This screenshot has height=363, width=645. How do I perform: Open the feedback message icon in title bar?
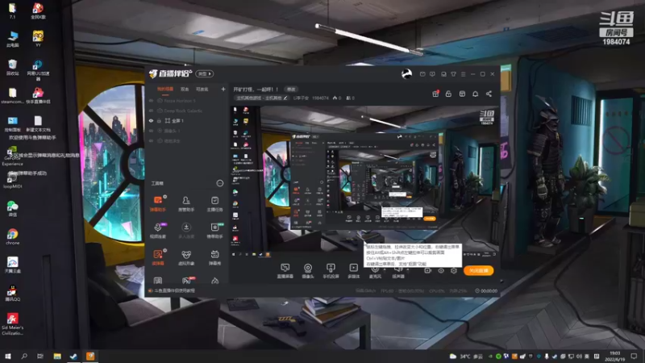point(432,74)
